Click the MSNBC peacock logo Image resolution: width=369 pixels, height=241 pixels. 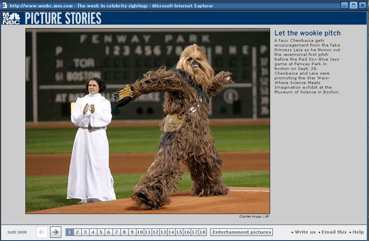[11, 18]
